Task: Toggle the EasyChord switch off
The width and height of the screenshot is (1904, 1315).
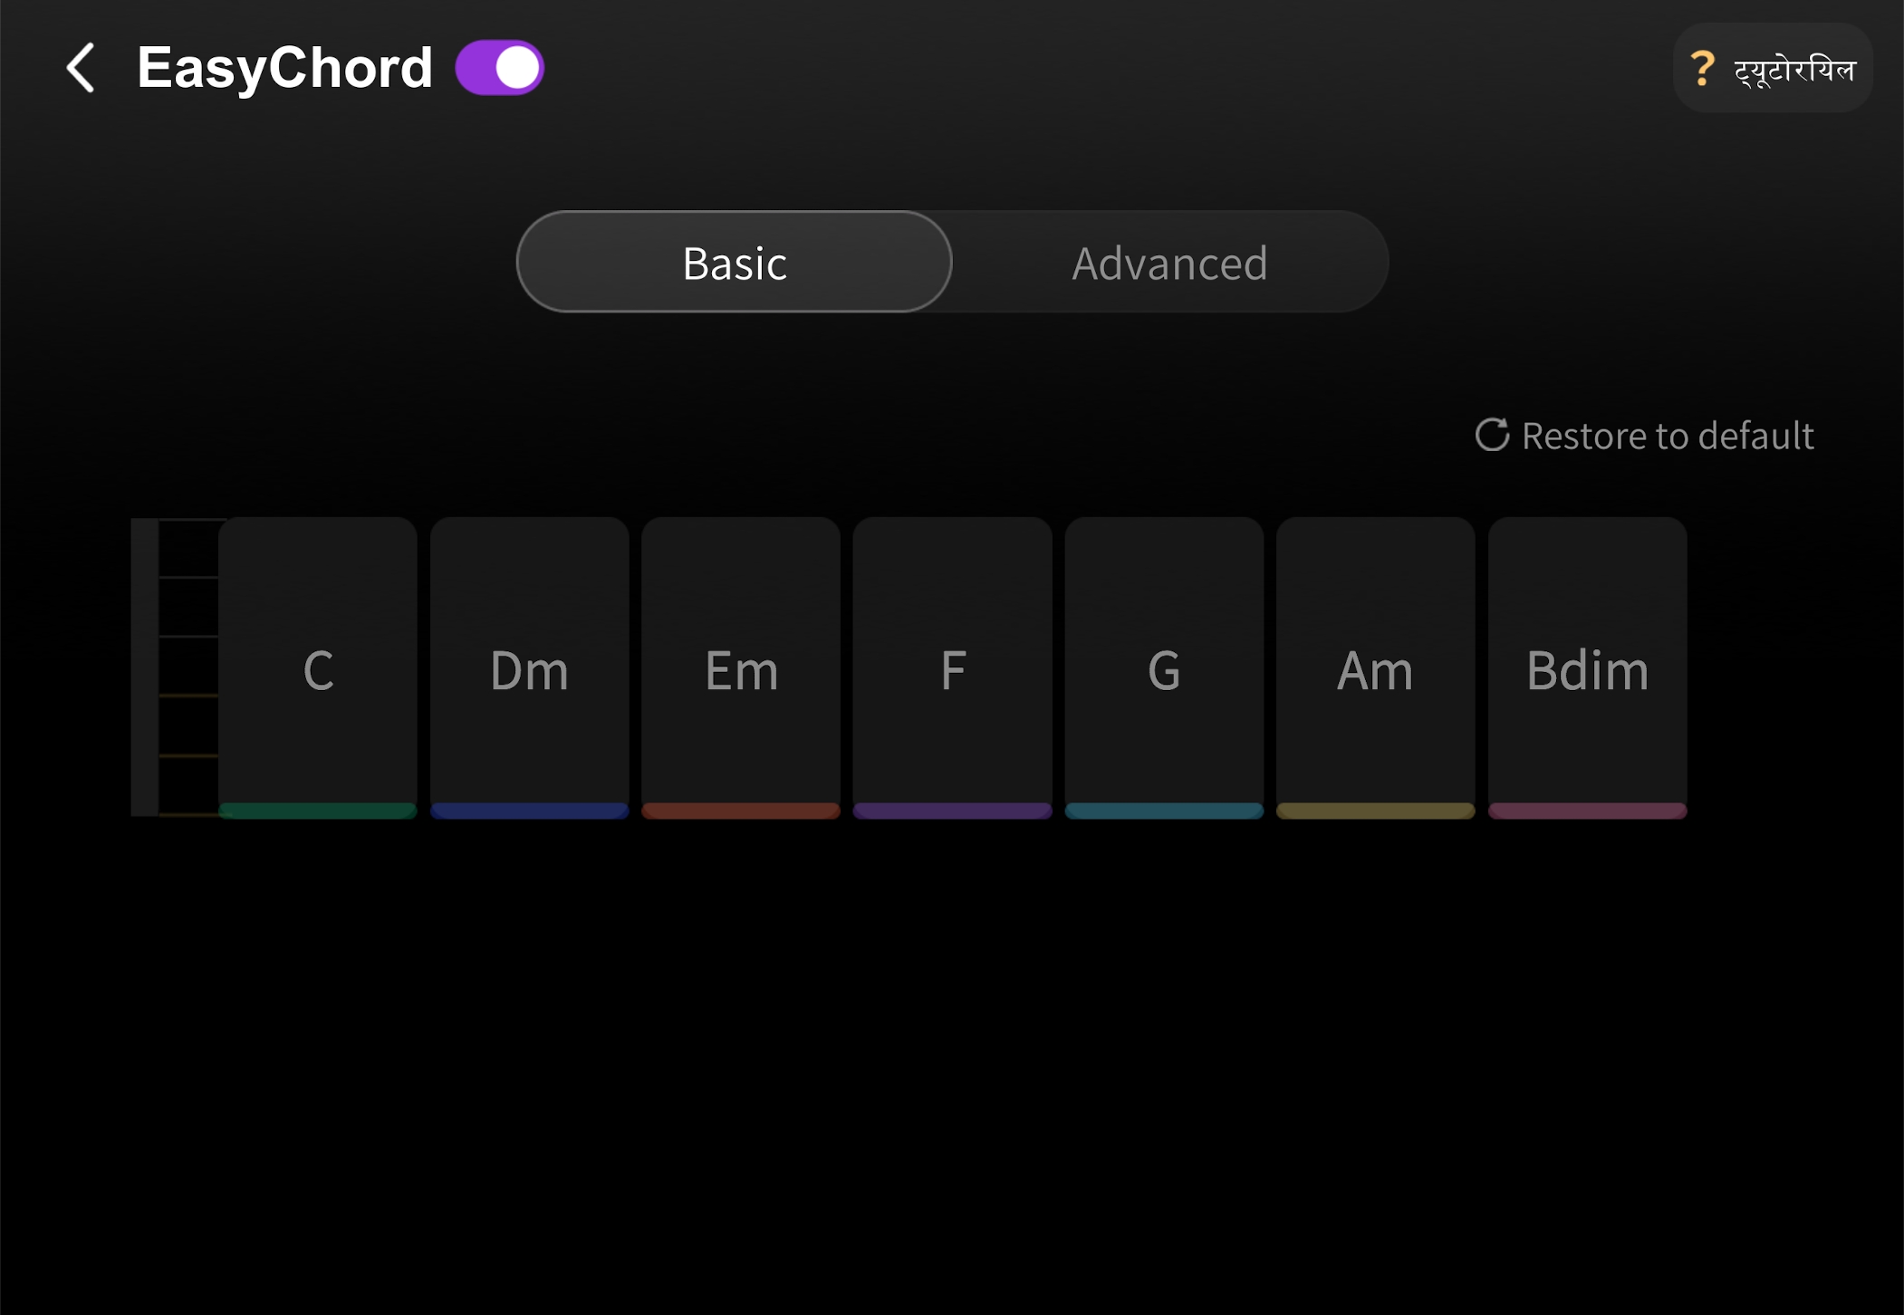Action: point(501,65)
